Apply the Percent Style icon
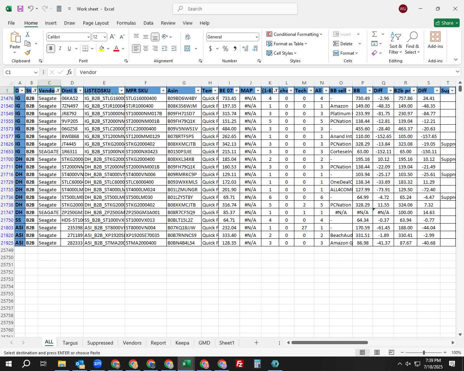Image resolution: width=464 pixels, height=371 pixels. click(x=225, y=49)
